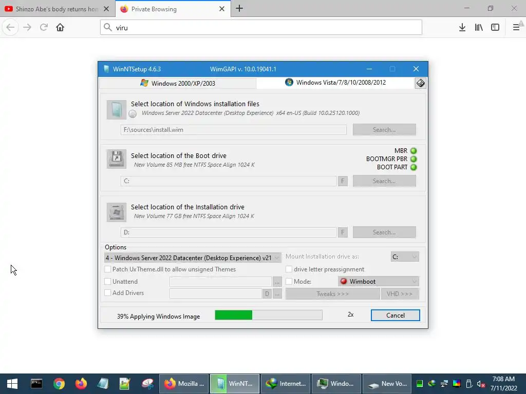Expand the Windows edition dropdown
The width and height of the screenshot is (526, 394).
(x=193, y=258)
